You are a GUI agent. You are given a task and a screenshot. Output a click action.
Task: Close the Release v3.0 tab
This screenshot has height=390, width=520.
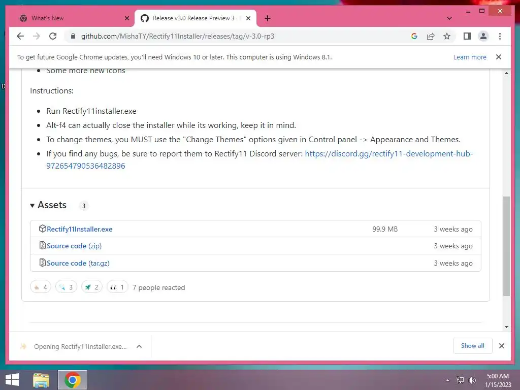[248, 18]
